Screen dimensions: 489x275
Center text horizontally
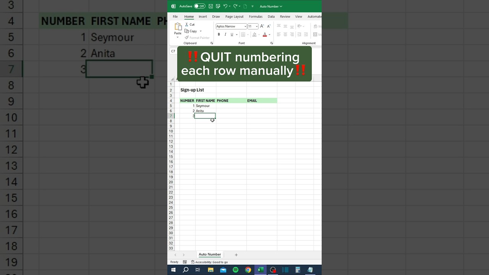(x=285, y=34)
